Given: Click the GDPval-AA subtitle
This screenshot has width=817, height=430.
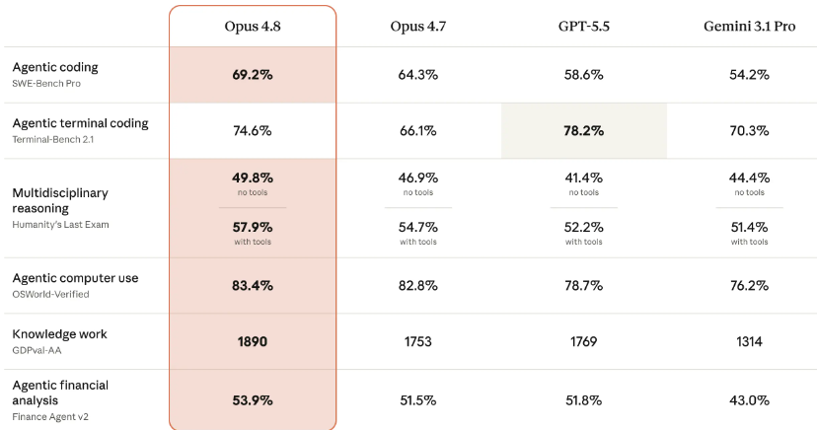Looking at the screenshot, I should 37,350.
